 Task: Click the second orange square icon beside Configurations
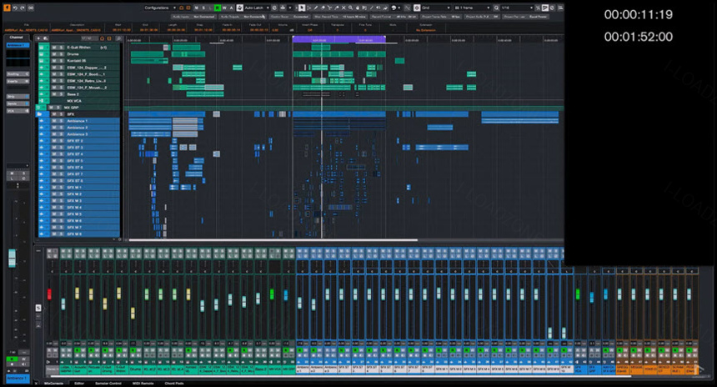[x=188, y=8]
